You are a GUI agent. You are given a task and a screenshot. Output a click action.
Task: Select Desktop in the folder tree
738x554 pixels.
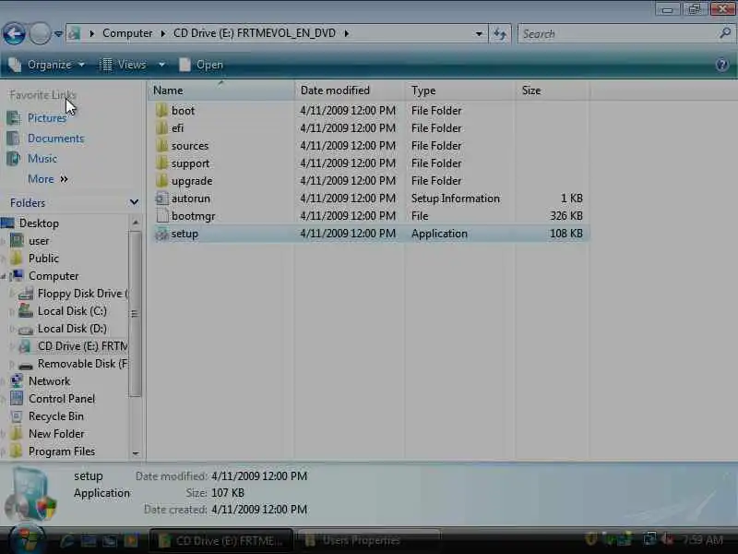tap(39, 223)
